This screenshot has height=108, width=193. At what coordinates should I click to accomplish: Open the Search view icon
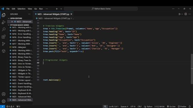click(4, 29)
